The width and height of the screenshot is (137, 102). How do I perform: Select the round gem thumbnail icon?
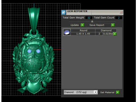click(67, 32)
